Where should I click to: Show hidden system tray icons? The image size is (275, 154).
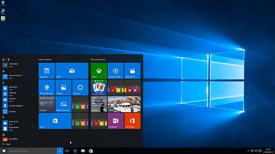[249, 151]
